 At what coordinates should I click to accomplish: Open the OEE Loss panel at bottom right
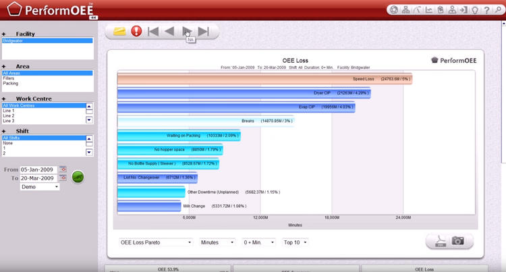[424, 269]
